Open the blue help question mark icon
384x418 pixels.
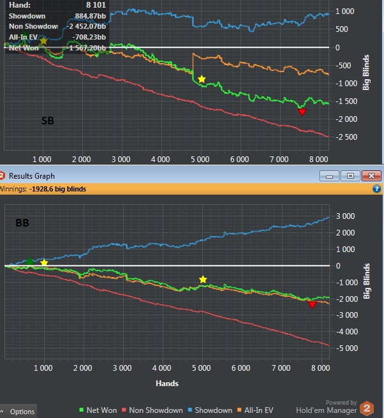coord(376,189)
